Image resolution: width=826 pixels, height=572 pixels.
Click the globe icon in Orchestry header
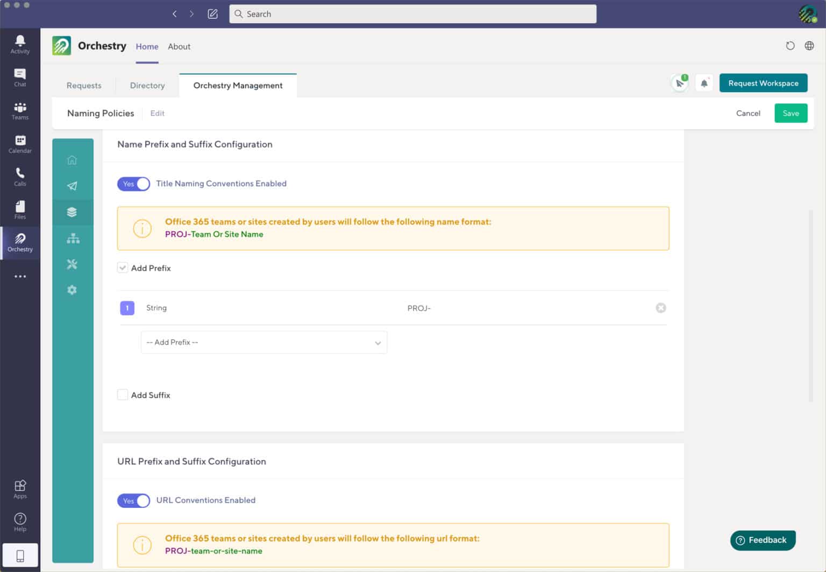click(809, 46)
